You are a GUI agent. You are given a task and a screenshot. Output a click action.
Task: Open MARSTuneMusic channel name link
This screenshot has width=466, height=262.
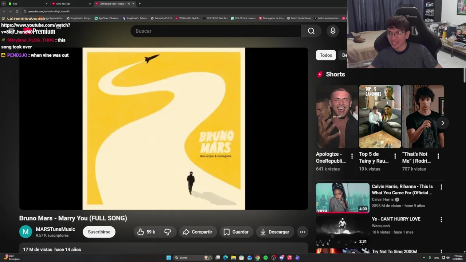click(x=55, y=229)
